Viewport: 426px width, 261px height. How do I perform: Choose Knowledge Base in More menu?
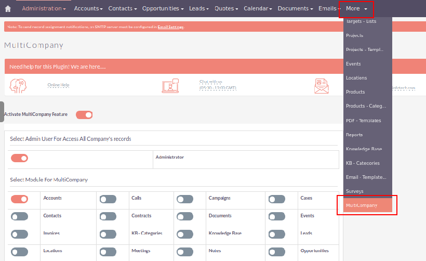coord(364,149)
